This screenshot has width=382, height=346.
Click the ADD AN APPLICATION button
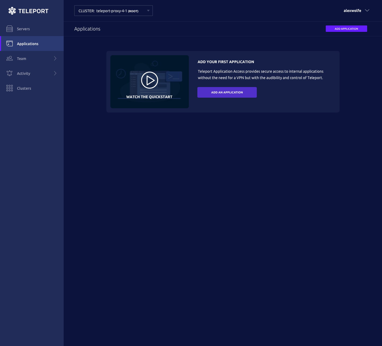(x=227, y=92)
